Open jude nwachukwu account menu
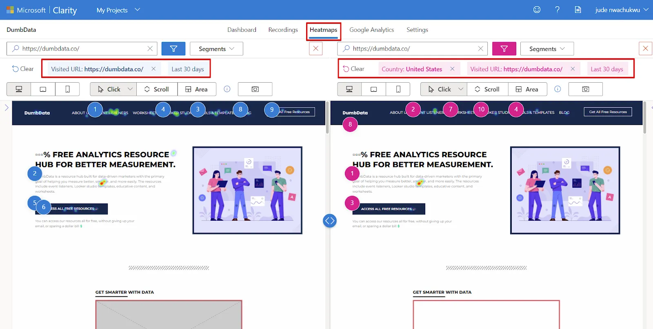The width and height of the screenshot is (653, 329). 622,10
